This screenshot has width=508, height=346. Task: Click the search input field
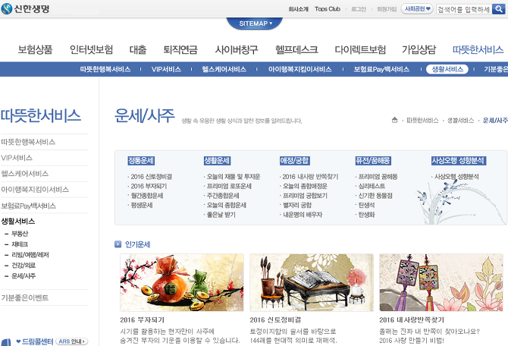pyautogui.click(x=463, y=9)
